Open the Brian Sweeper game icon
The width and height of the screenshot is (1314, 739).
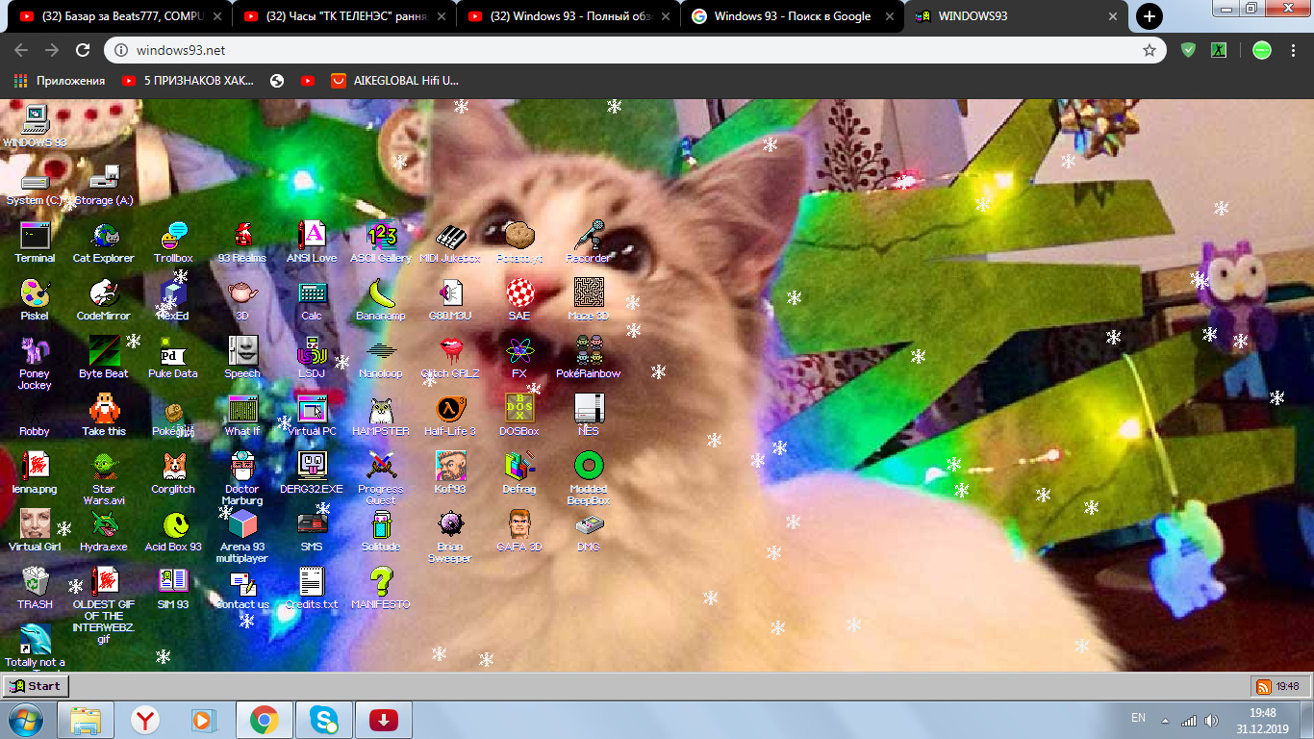pos(450,525)
